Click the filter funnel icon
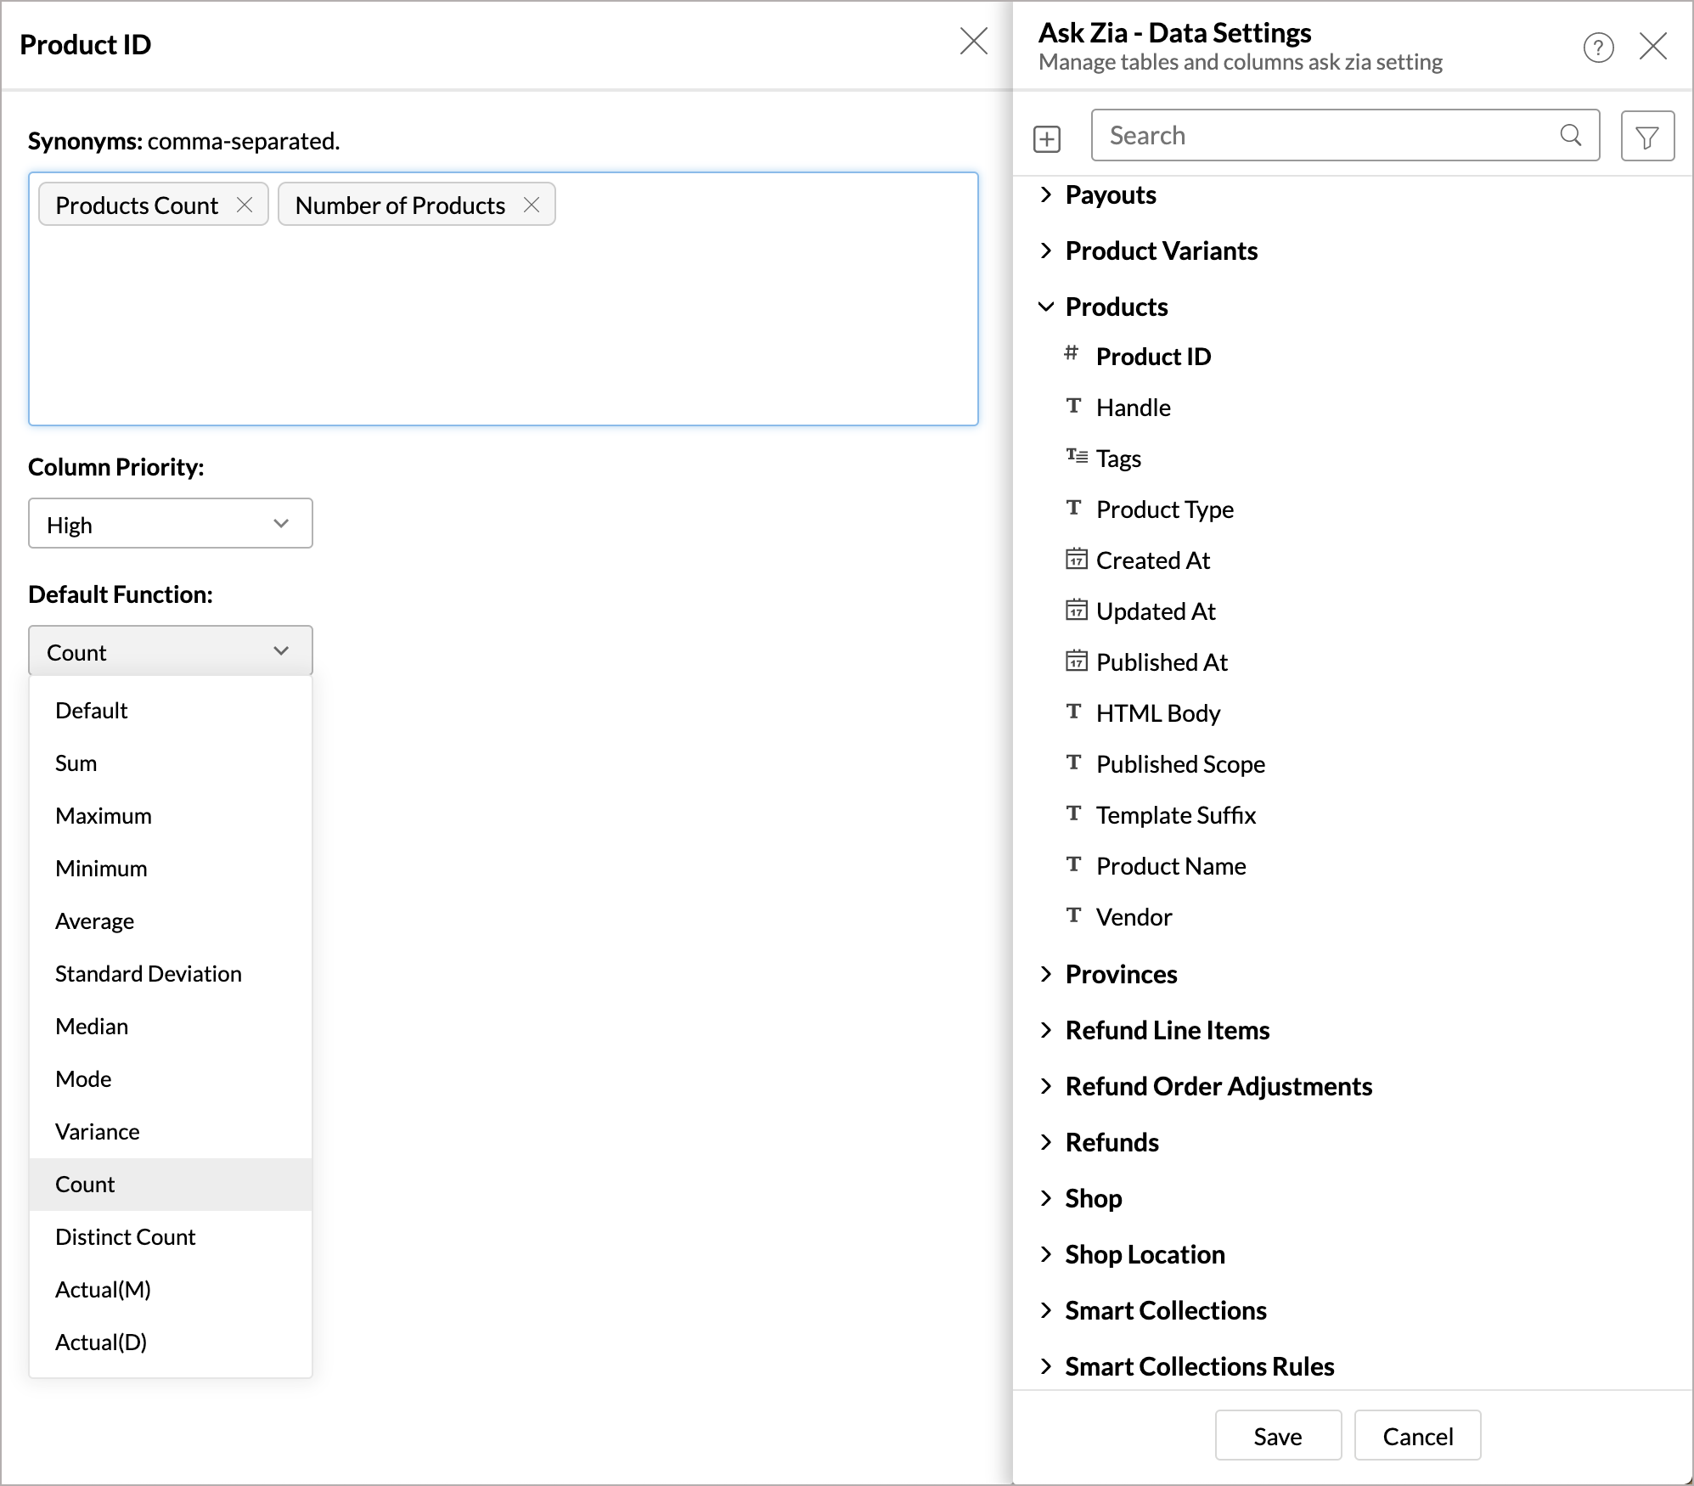 pos(1646,137)
